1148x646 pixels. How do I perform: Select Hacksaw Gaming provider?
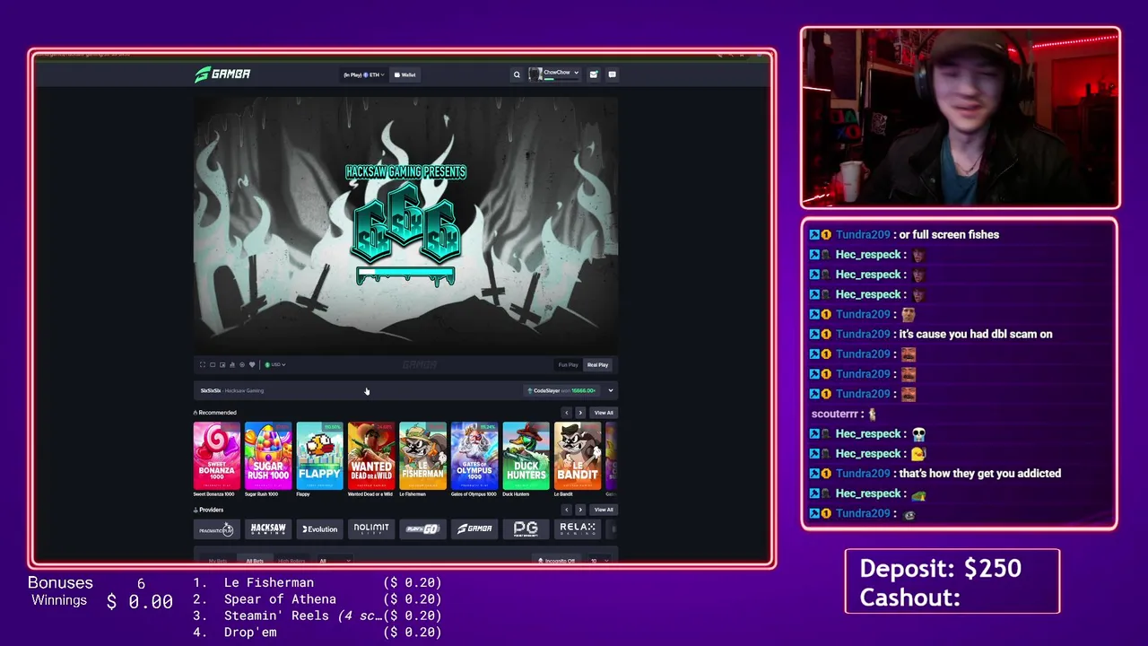coord(268,529)
